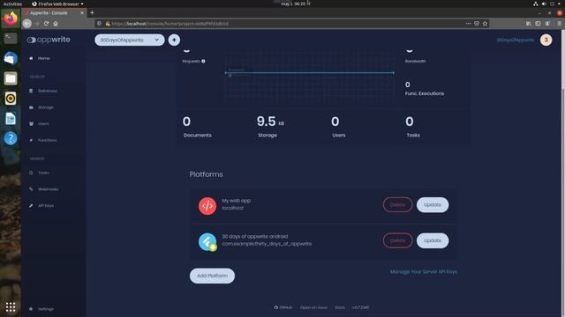This screenshot has height=317, width=565.
Task: Click the Platforms heading
Action: click(206, 174)
